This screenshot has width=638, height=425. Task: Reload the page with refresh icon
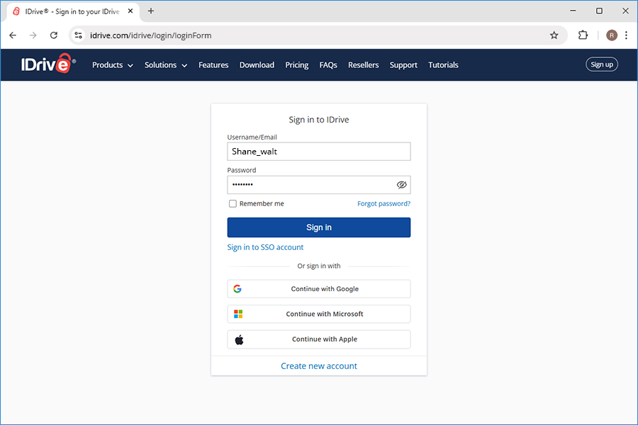[x=54, y=35]
